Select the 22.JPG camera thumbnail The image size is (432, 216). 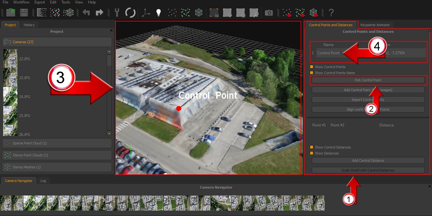[10, 59]
